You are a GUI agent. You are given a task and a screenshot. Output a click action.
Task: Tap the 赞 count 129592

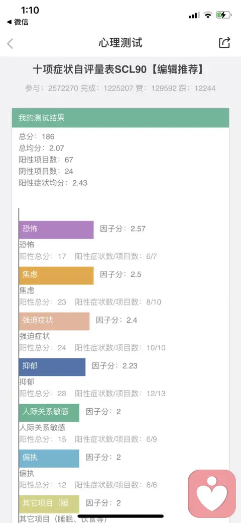164,89
